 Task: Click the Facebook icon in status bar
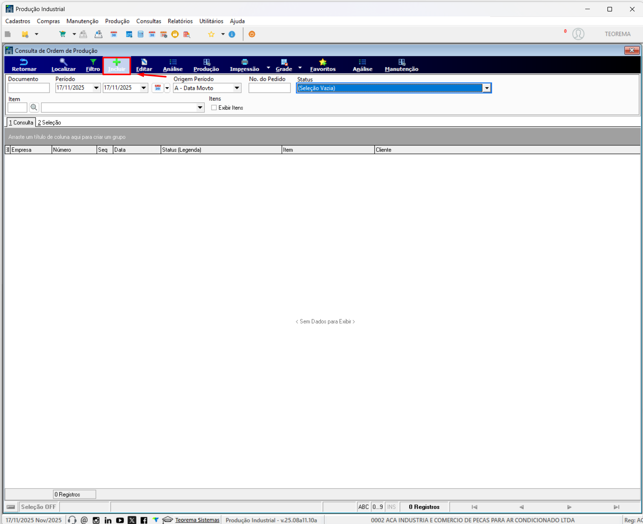coord(144,520)
